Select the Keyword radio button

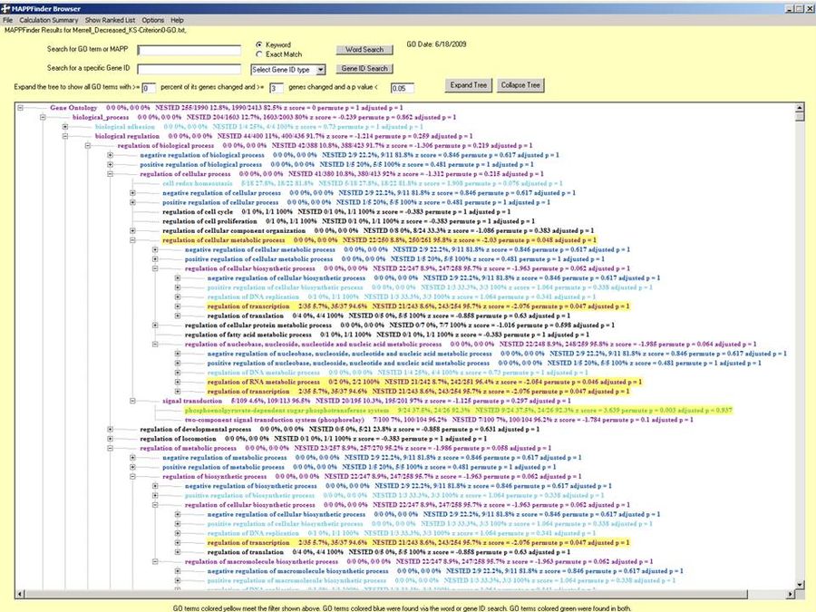pos(259,44)
